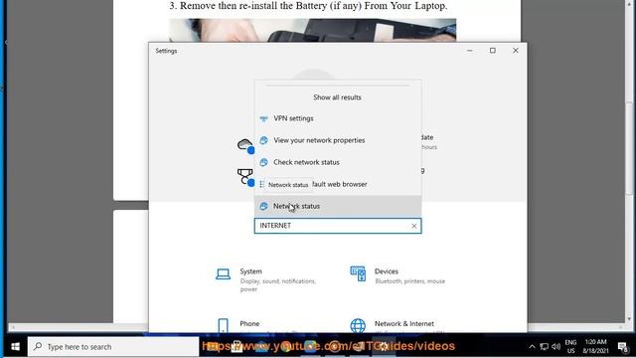The width and height of the screenshot is (636, 358).
Task: Click the globe icon beside View your network properties
Action: click(263, 140)
